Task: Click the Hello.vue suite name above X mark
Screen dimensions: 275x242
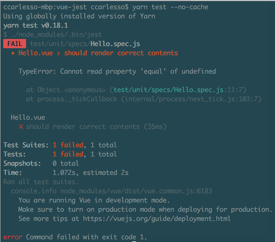Action: tap(28, 117)
